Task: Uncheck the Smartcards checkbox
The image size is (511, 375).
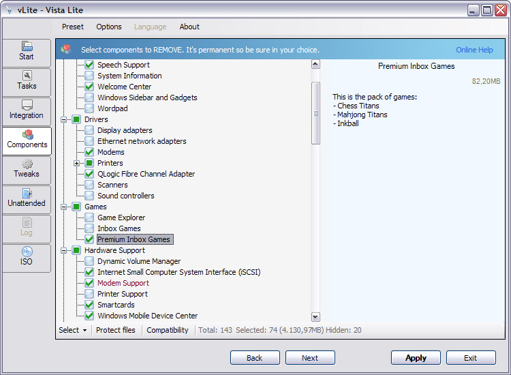Action: pos(89,305)
